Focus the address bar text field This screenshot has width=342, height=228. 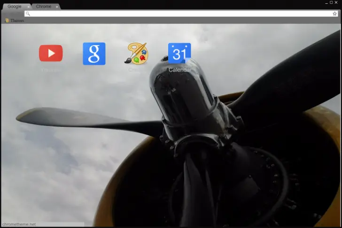tap(179, 14)
